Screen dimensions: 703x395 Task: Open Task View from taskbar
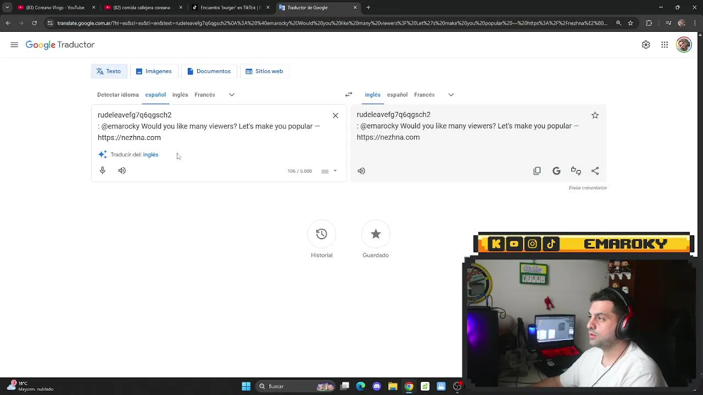[345, 386]
